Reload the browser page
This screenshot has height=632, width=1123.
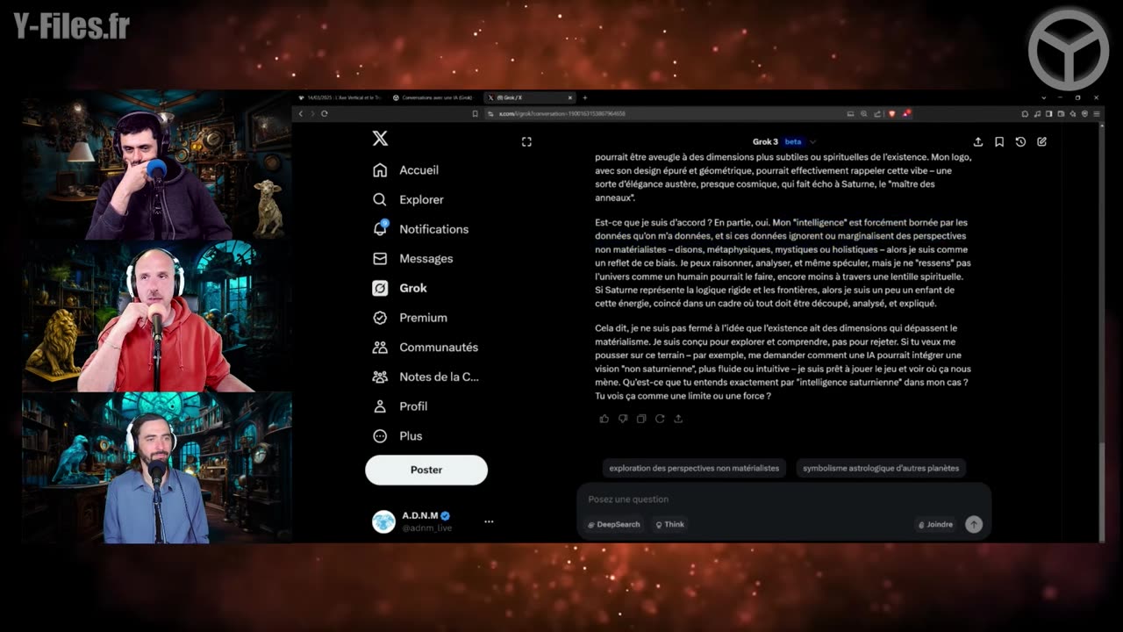point(325,113)
